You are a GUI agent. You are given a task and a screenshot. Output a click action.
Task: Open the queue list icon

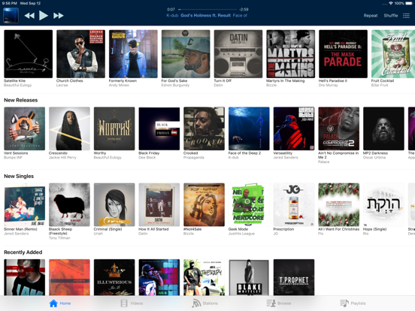(x=406, y=16)
